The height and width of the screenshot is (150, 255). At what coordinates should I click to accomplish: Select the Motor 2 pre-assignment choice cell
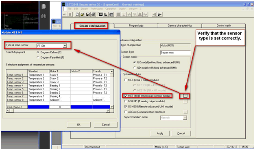click(81, 107)
